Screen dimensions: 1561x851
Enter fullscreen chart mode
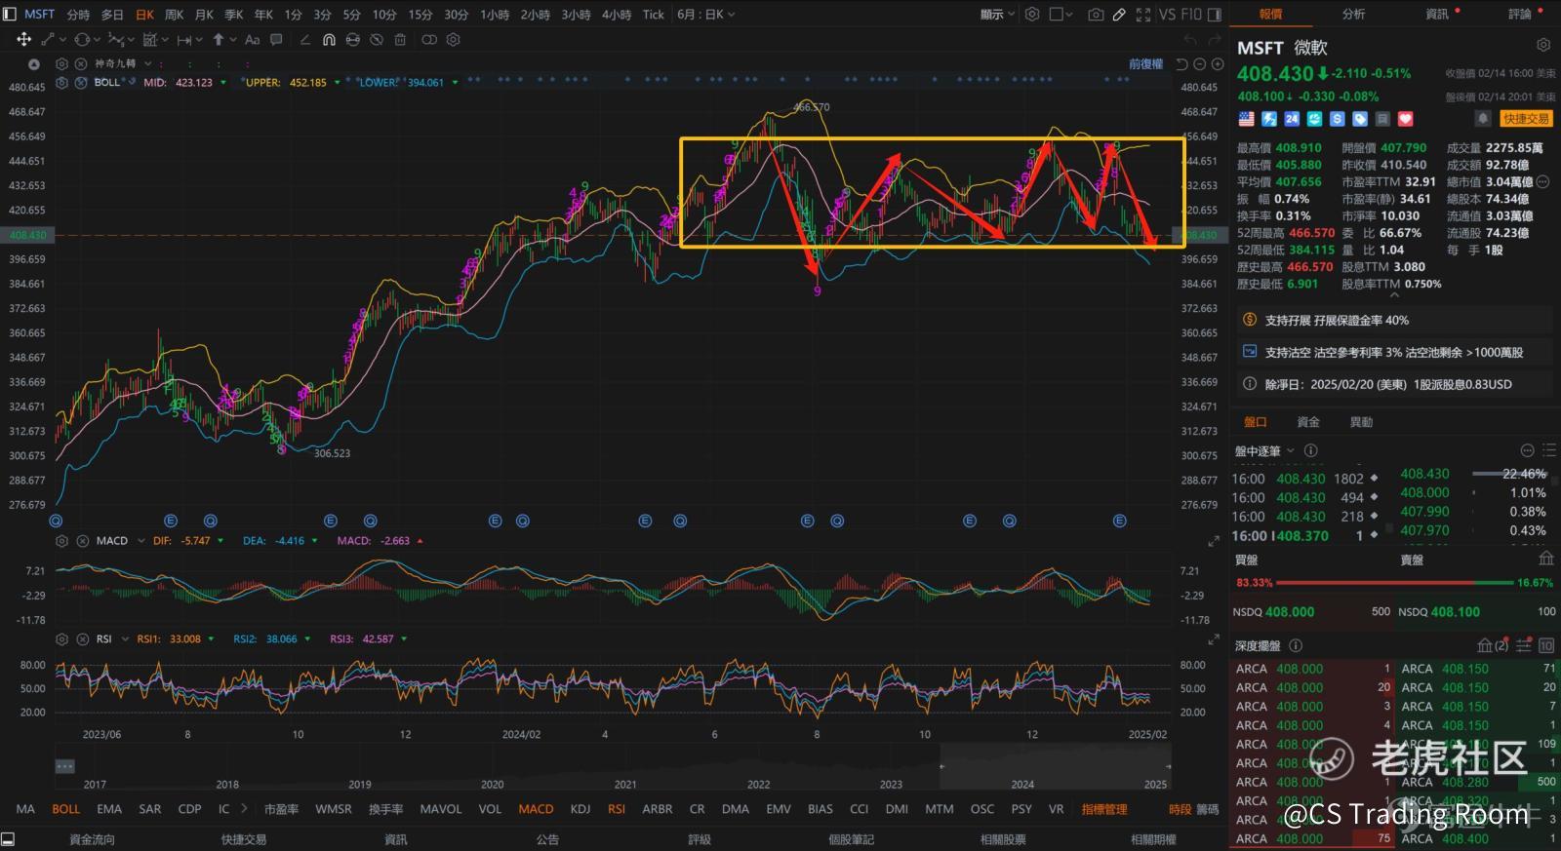(1142, 15)
